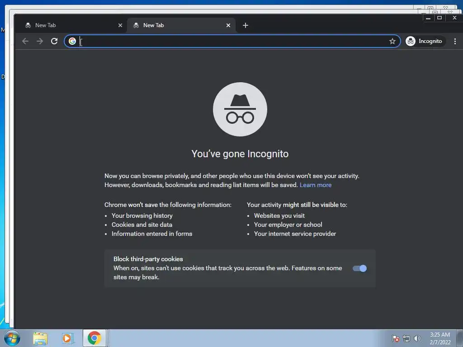463x347 pixels.
Task: Click 'Cookies and site data' list item
Action: coord(142,225)
